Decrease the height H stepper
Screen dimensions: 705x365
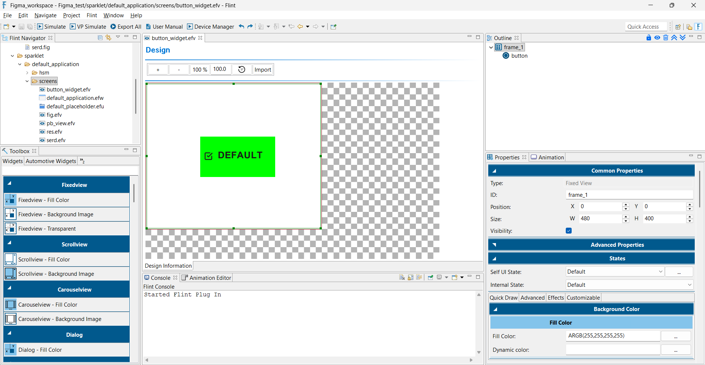(690, 221)
